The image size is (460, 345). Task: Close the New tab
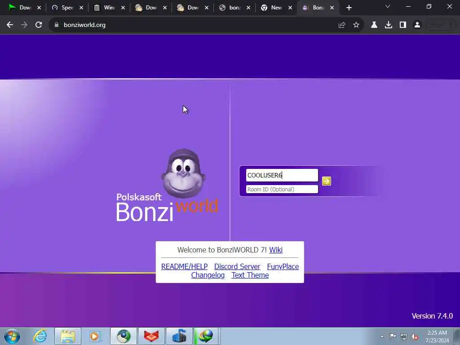290,8
